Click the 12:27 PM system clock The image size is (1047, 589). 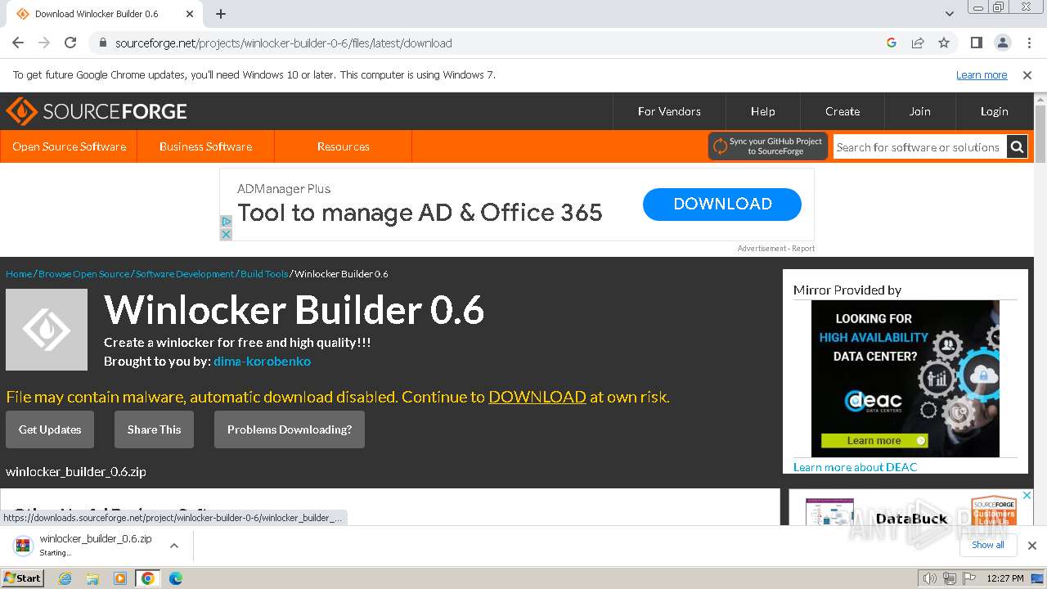click(x=1005, y=578)
